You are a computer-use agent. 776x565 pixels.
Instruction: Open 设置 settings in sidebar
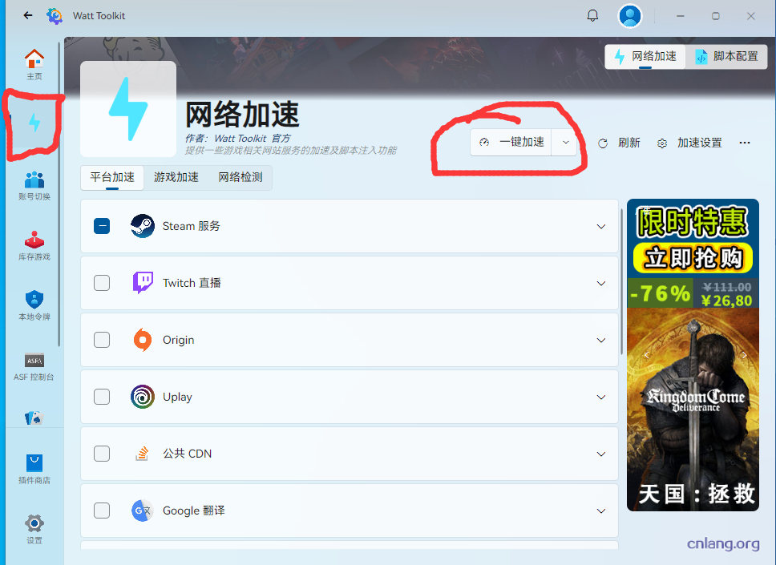(x=34, y=530)
